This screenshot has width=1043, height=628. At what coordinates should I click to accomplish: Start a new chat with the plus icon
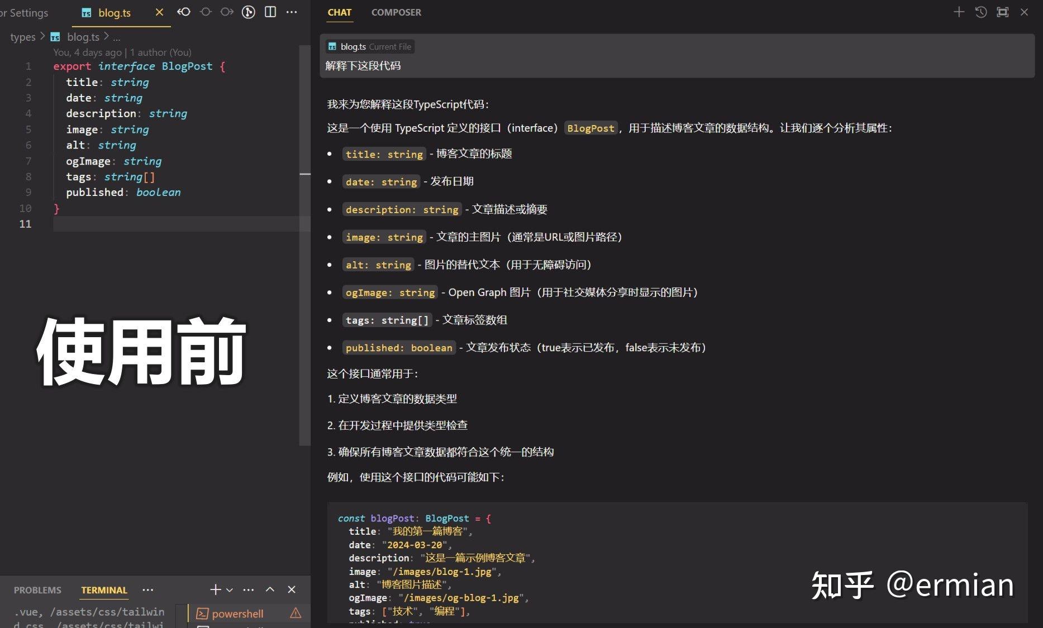click(x=959, y=12)
